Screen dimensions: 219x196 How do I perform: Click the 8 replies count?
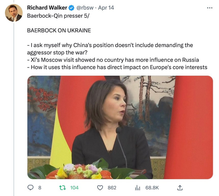pos(40,188)
